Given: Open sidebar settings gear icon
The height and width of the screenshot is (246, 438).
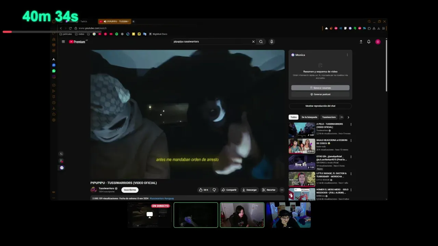Looking at the screenshot, I should tap(54, 120).
